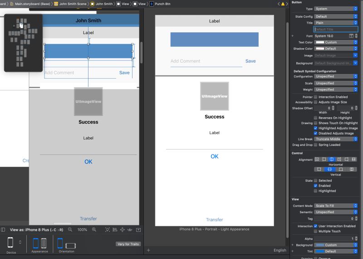Uncheck the Enabled state checkbox
Screen dimensions: 363x259
click(x=315, y=186)
